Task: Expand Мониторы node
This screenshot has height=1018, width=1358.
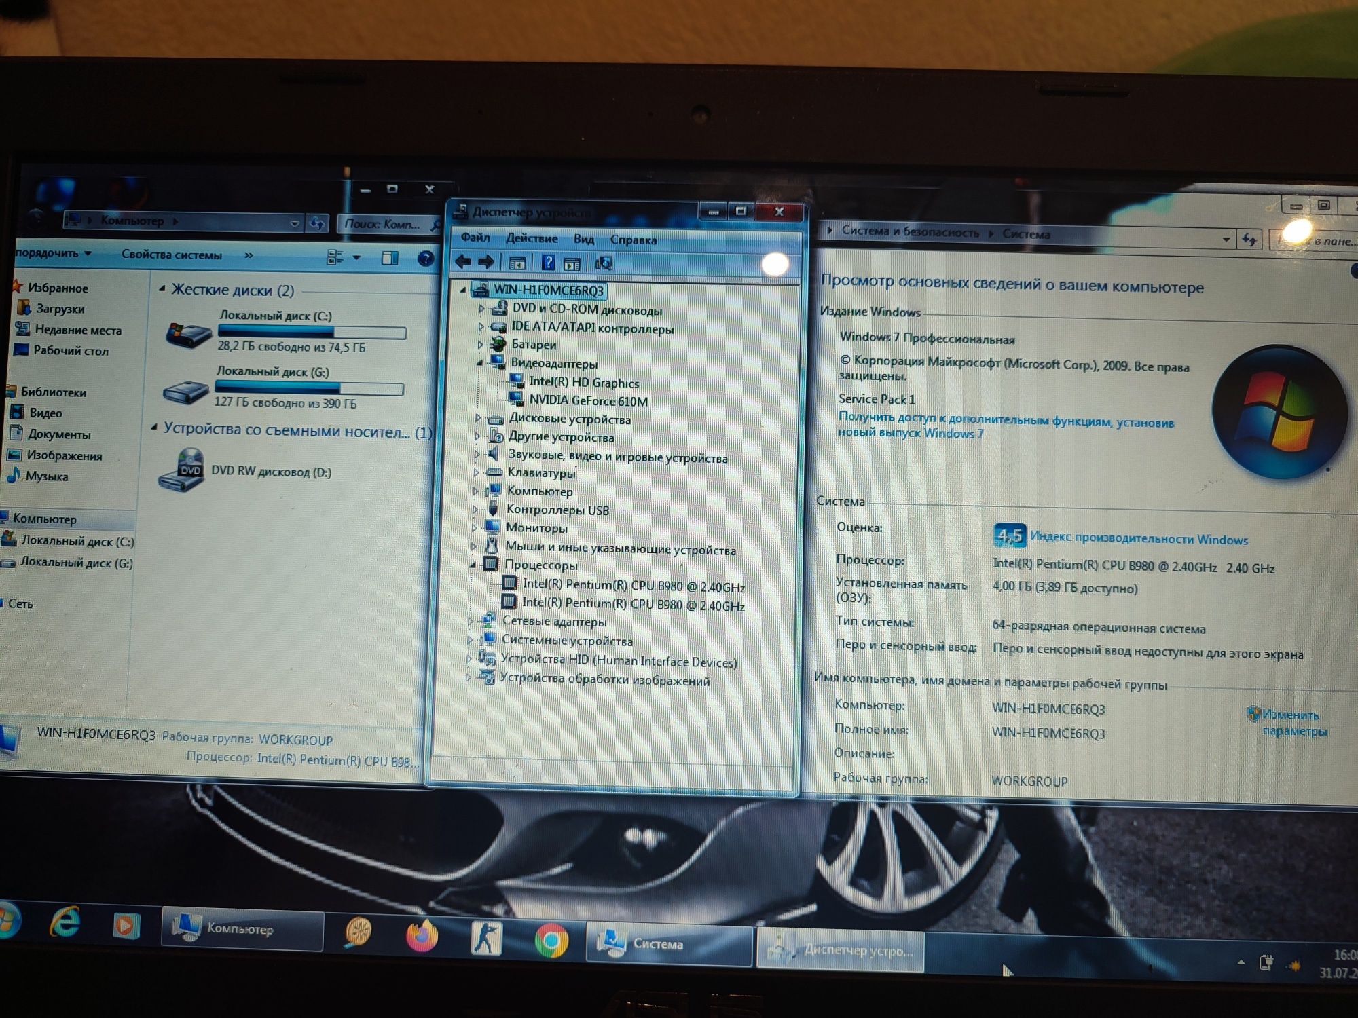Action: point(475,527)
